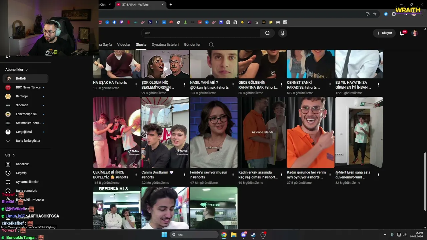
Task: Open options menu for Mert Eren short
Action: 378,174
